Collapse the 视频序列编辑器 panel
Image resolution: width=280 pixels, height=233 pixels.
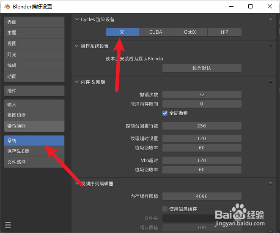(x=77, y=183)
